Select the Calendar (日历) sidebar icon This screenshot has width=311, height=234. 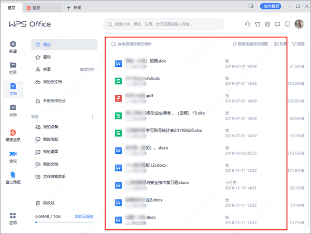click(13, 110)
